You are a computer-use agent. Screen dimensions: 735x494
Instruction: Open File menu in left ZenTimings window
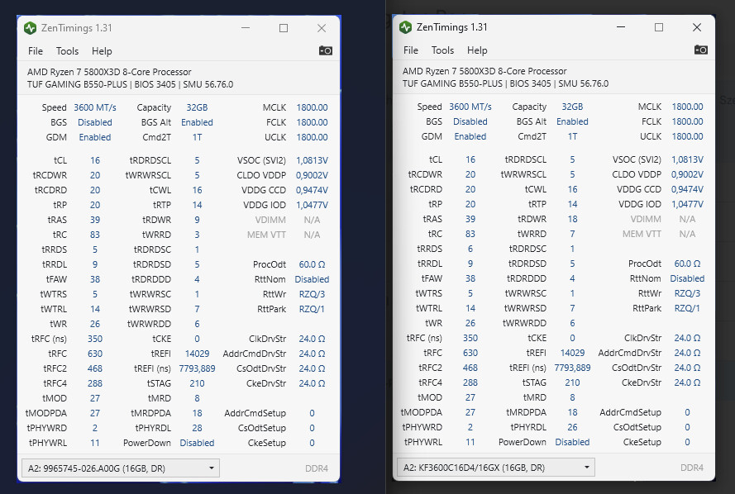pyautogui.click(x=36, y=51)
